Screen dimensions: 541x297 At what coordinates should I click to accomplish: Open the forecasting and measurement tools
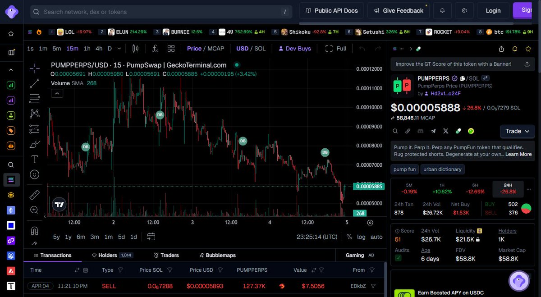(34, 129)
